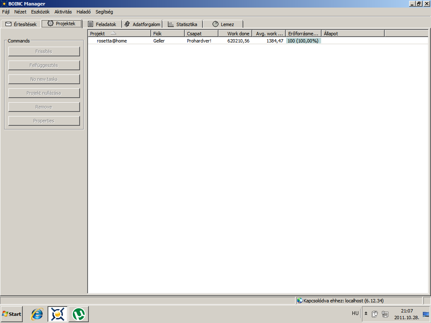
Task: Close the BOINC Manager window
Action: [426, 4]
